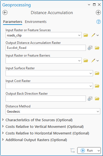Screen dimensions: 103x156
Task: Open the Geoprocessing pane options chevron
Action: [x=89, y=5]
